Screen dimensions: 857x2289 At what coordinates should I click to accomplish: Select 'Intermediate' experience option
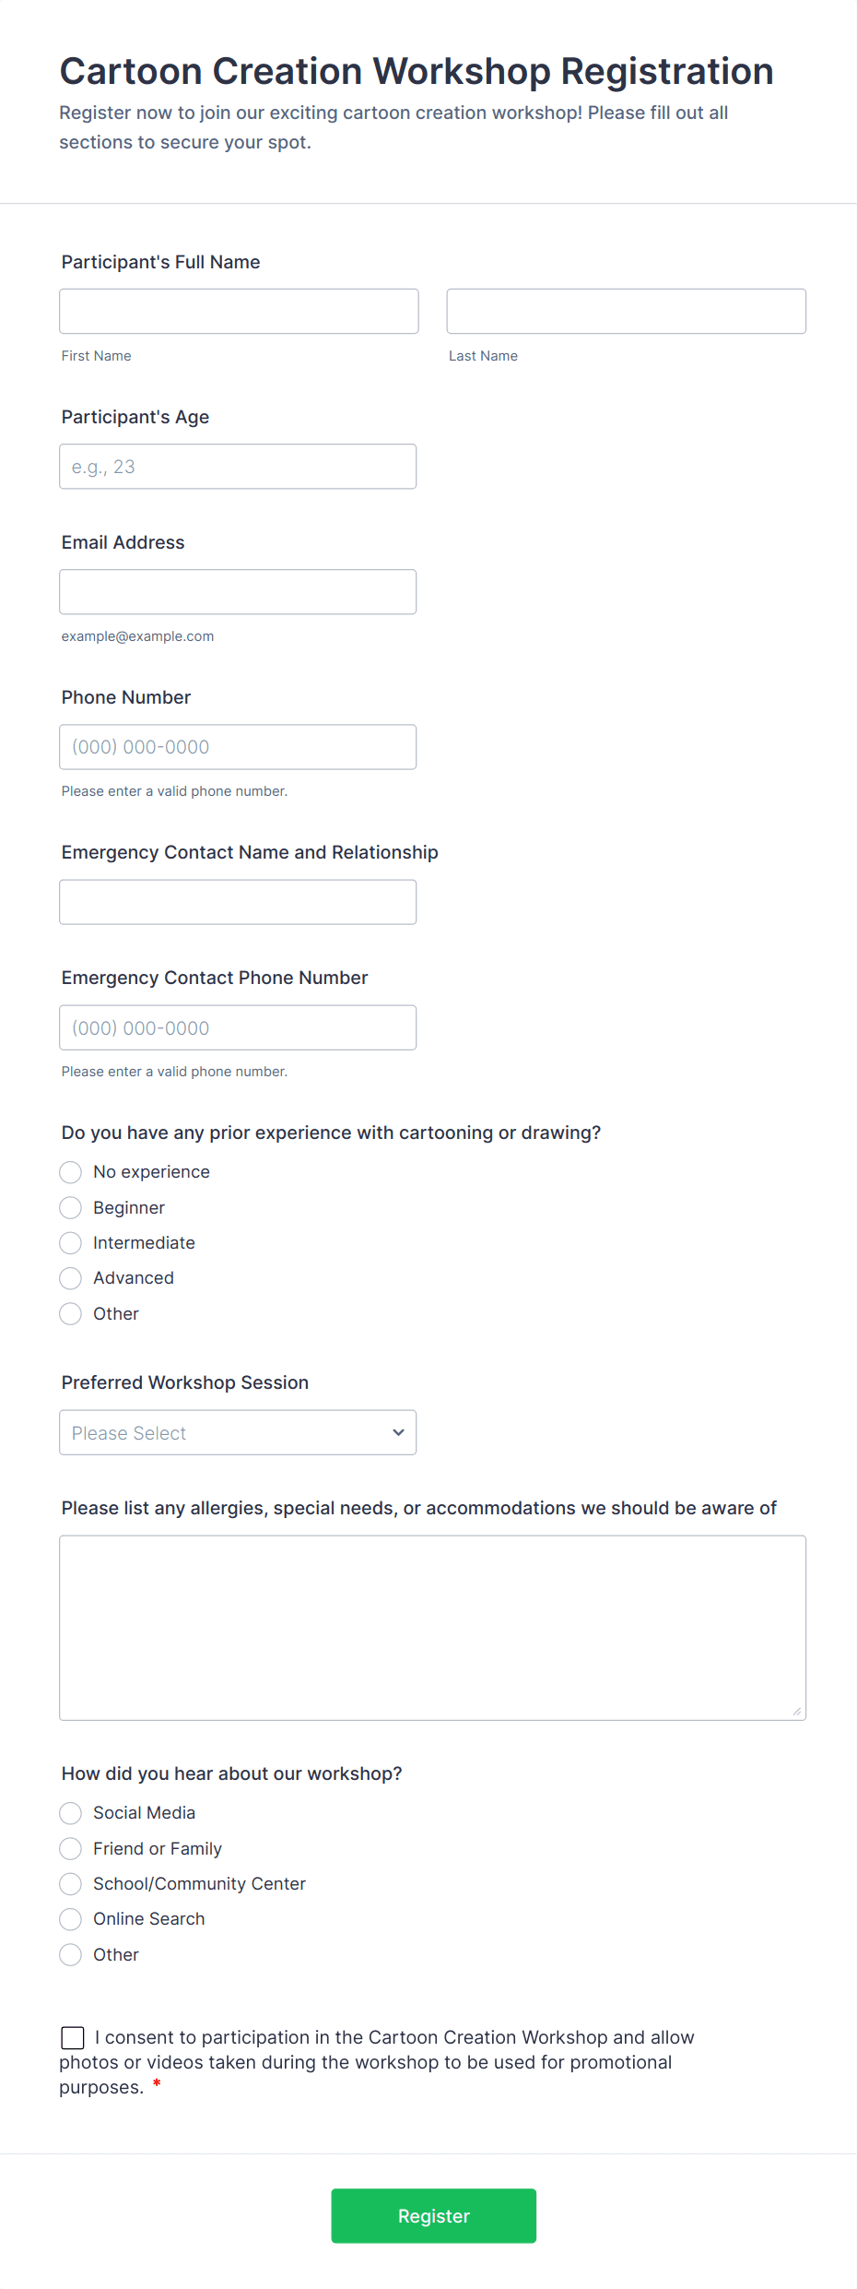pyautogui.click(x=70, y=1242)
